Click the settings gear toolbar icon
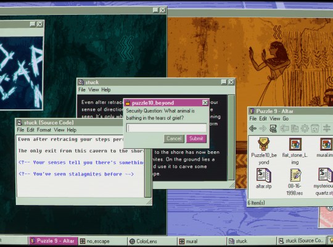Image resolution: width=333 pixels, height=247 pixels. (x=305, y=128)
